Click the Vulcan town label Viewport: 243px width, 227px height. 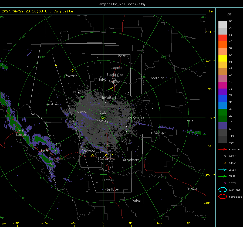point(137,201)
